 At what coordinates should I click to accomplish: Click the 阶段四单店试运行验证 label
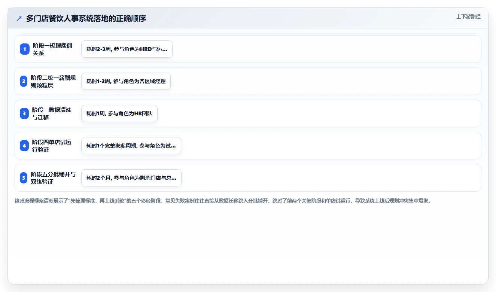pyautogui.click(x=52, y=146)
